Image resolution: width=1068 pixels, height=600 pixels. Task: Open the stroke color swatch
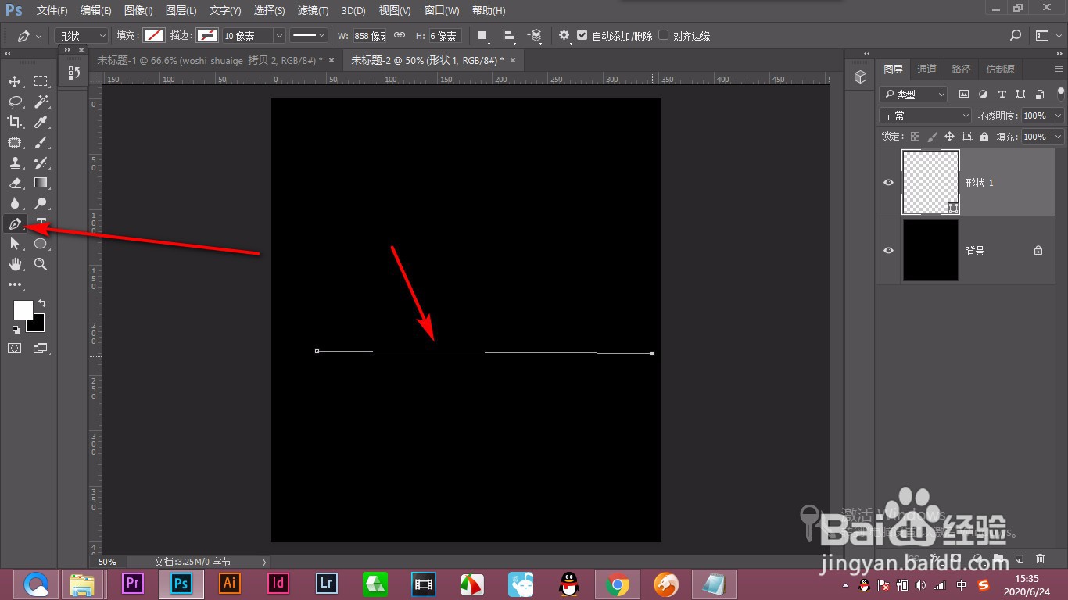pyautogui.click(x=206, y=35)
